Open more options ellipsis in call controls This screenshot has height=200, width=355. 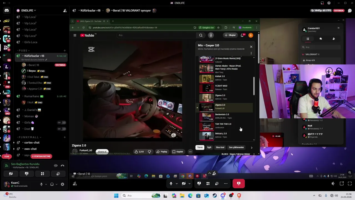tap(226, 183)
